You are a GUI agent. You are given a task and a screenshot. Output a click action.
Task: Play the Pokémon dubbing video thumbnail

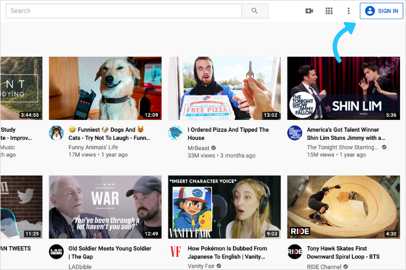pos(224,207)
